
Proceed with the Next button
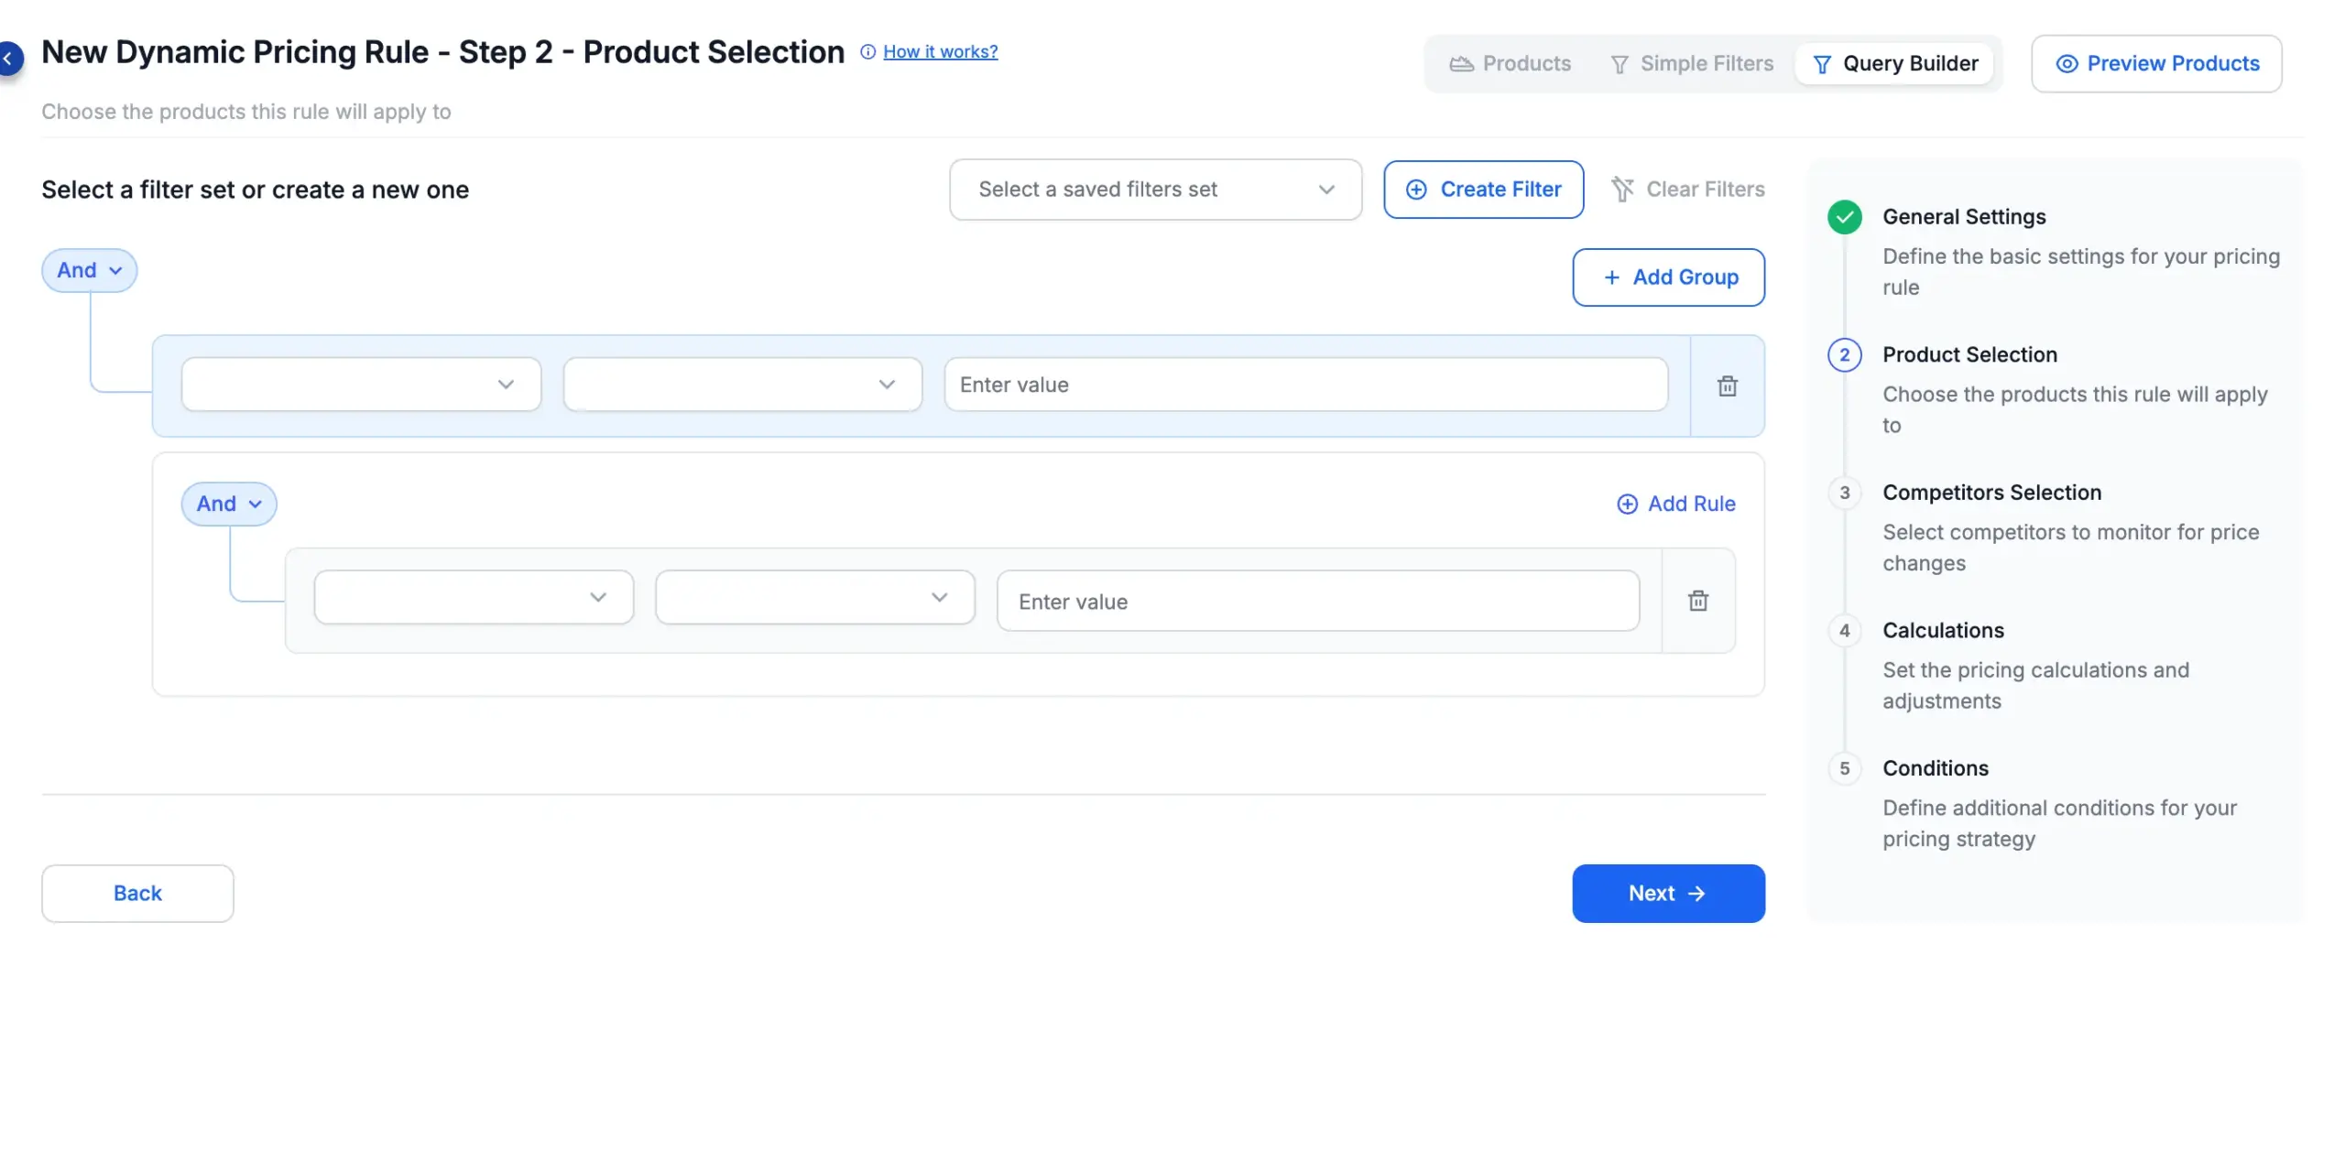[x=1668, y=894]
